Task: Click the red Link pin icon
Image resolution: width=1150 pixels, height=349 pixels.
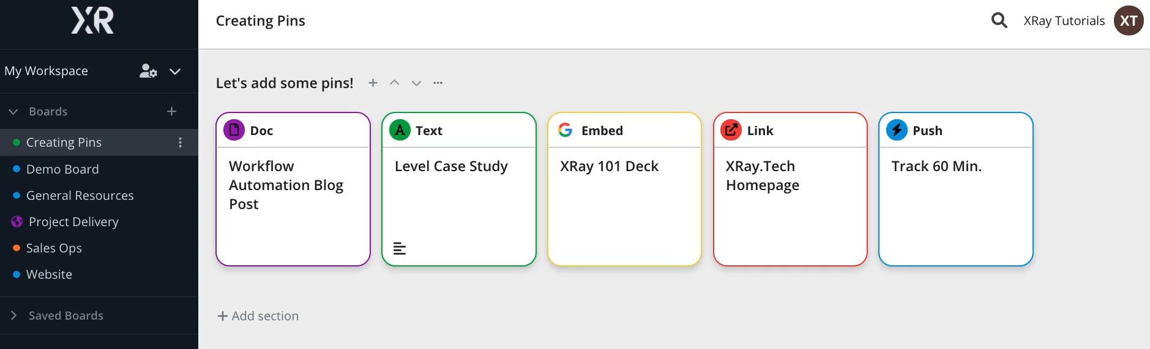Action: point(731,130)
